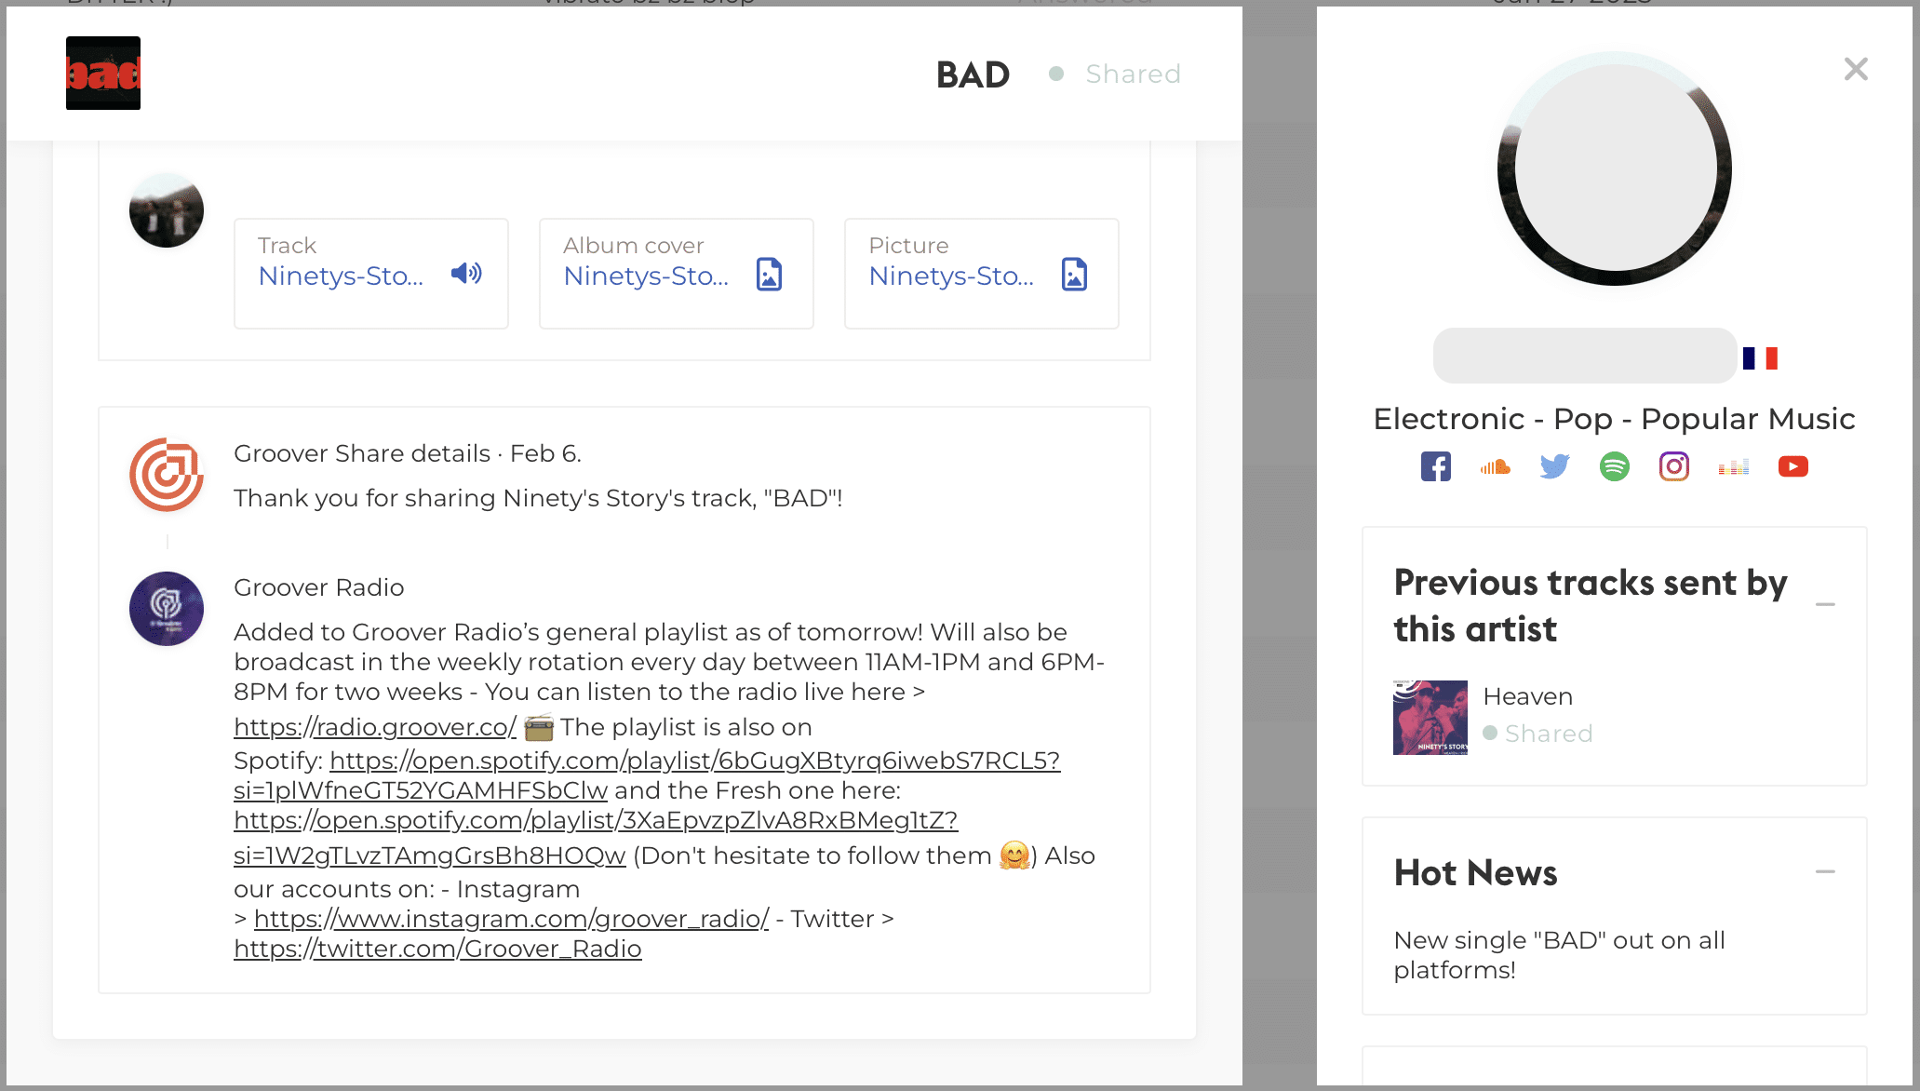This screenshot has height=1091, width=1920.
Task: Click the artist profile picture circle
Action: click(x=1614, y=168)
